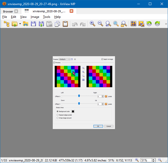Close the xnviewmp_2020-08-29 image tab
Screen dimensions: 168x163
[x=71, y=11]
